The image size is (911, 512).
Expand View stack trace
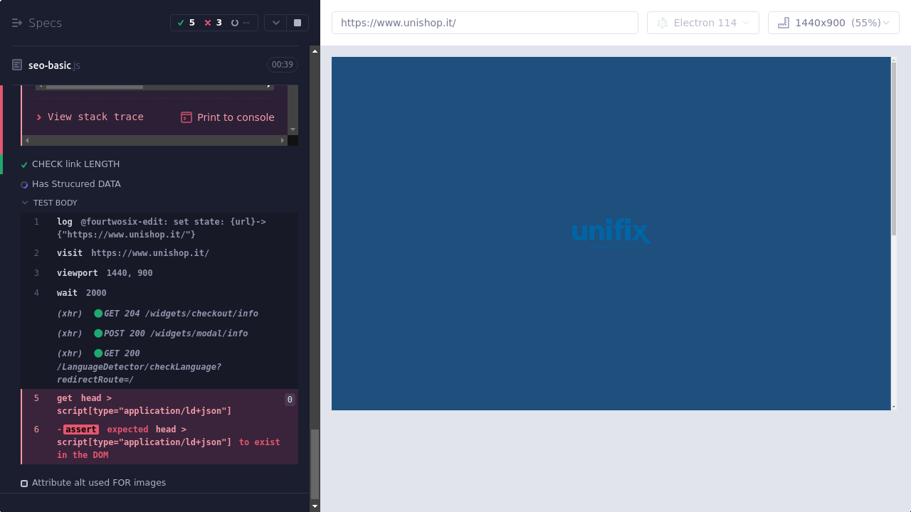90,117
